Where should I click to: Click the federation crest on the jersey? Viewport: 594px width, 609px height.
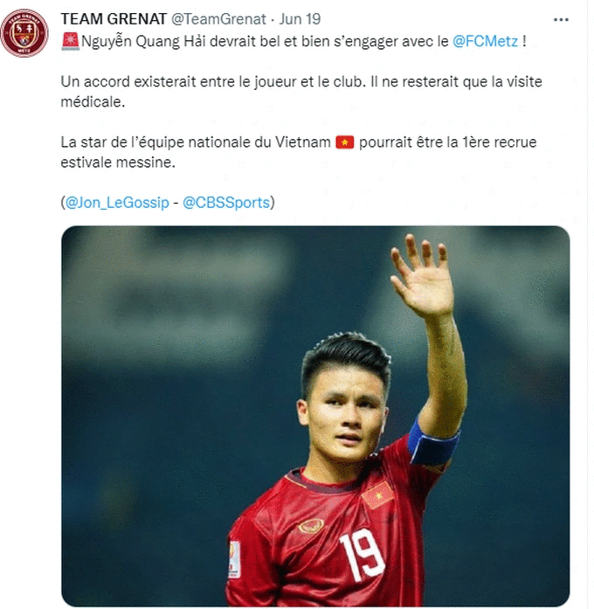pos(310,525)
